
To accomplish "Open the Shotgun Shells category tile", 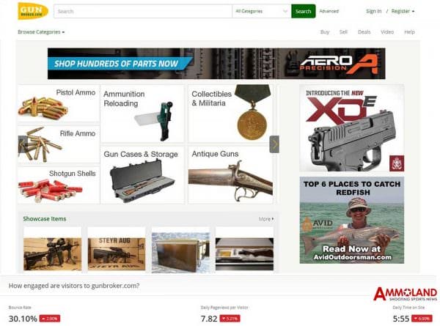I will pos(59,185).
